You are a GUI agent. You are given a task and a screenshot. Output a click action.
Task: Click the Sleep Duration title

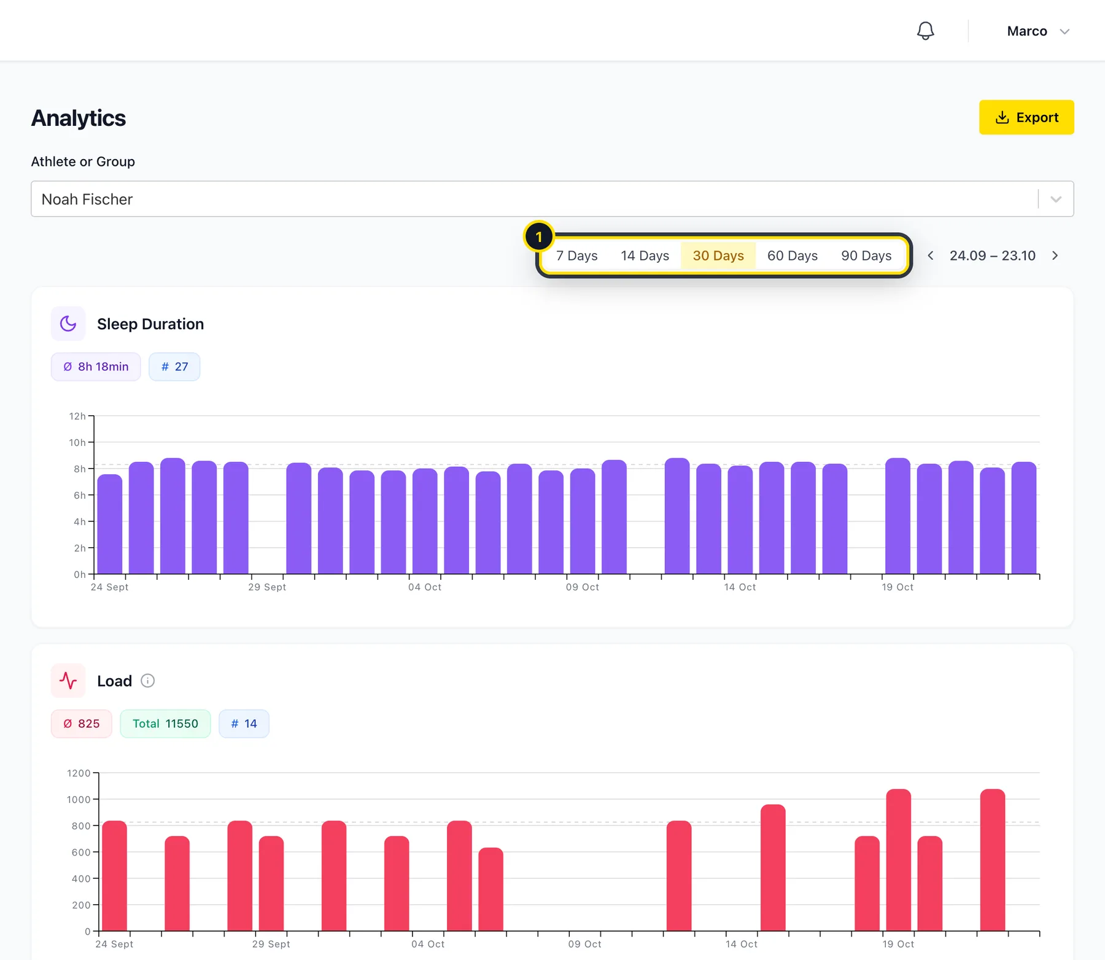point(150,324)
